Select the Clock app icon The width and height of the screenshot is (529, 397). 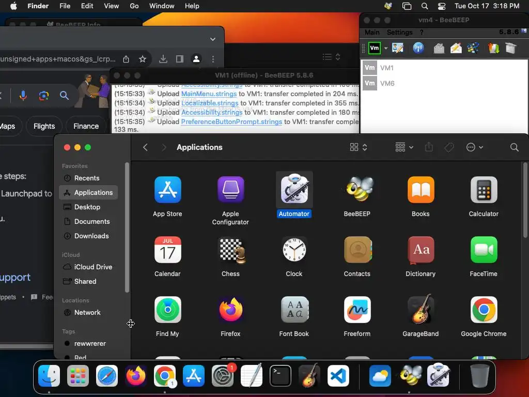tap(294, 250)
